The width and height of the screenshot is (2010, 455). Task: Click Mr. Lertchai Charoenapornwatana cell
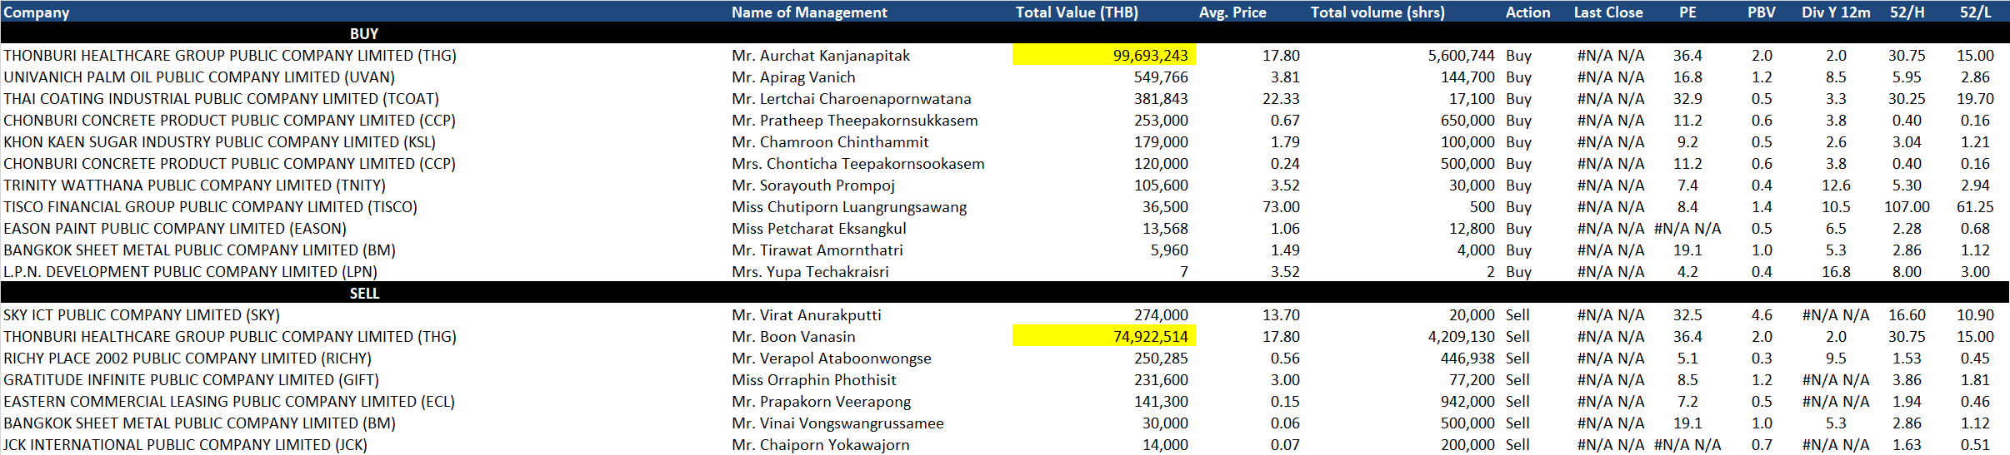tap(852, 99)
